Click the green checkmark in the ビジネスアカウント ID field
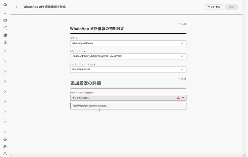Screen dimensions: 248x157 [x=182, y=69]
